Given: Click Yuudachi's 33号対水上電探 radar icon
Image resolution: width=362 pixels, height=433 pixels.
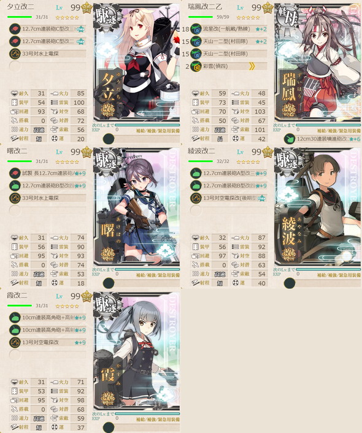Looking at the screenshot, I should point(14,53).
